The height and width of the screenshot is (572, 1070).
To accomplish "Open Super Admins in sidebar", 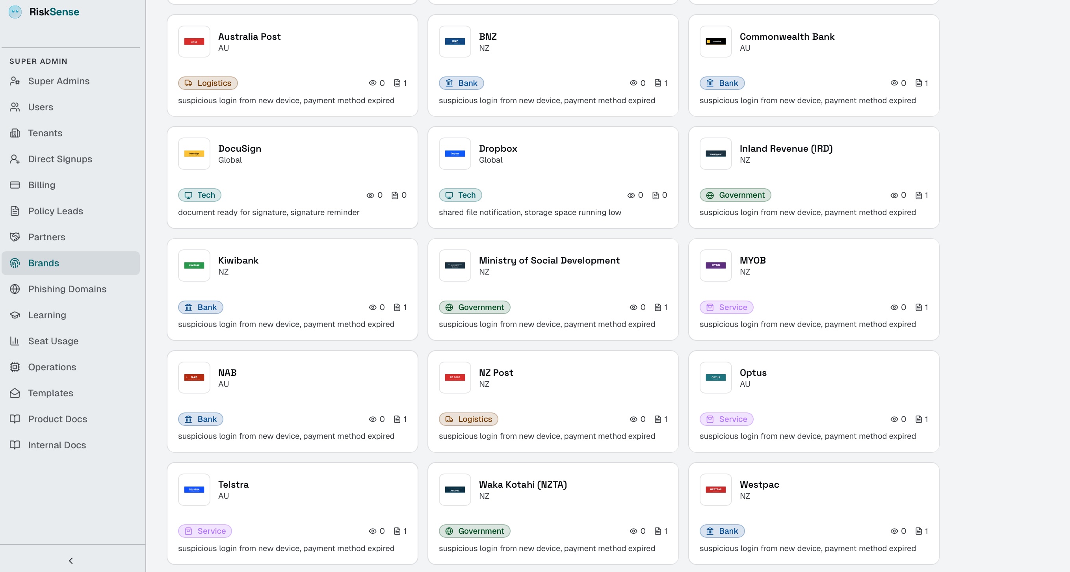I will point(71,81).
